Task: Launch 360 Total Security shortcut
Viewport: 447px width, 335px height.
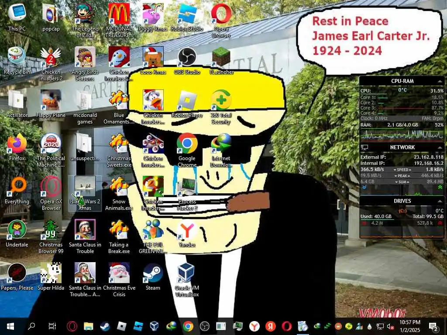Action: (221, 107)
